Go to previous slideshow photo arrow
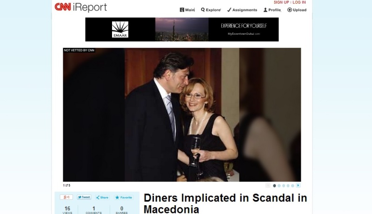The height and width of the screenshot is (214, 372). tap(268, 185)
